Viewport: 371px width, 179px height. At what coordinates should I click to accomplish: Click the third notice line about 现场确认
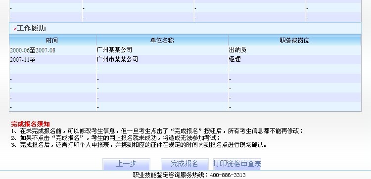139,145
